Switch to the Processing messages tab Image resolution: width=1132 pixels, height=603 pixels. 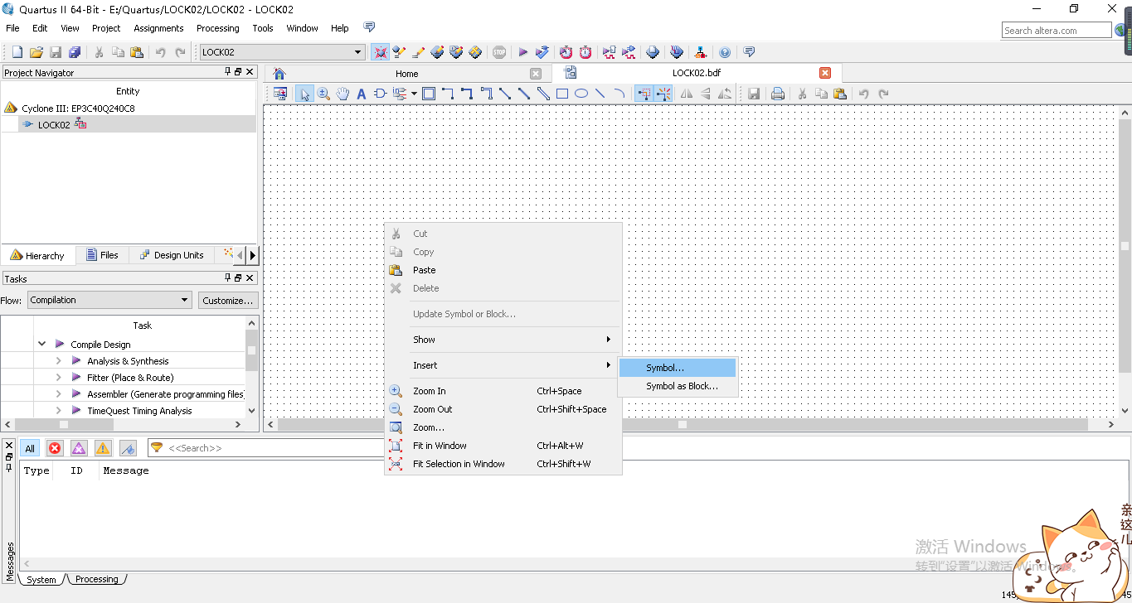(97, 579)
